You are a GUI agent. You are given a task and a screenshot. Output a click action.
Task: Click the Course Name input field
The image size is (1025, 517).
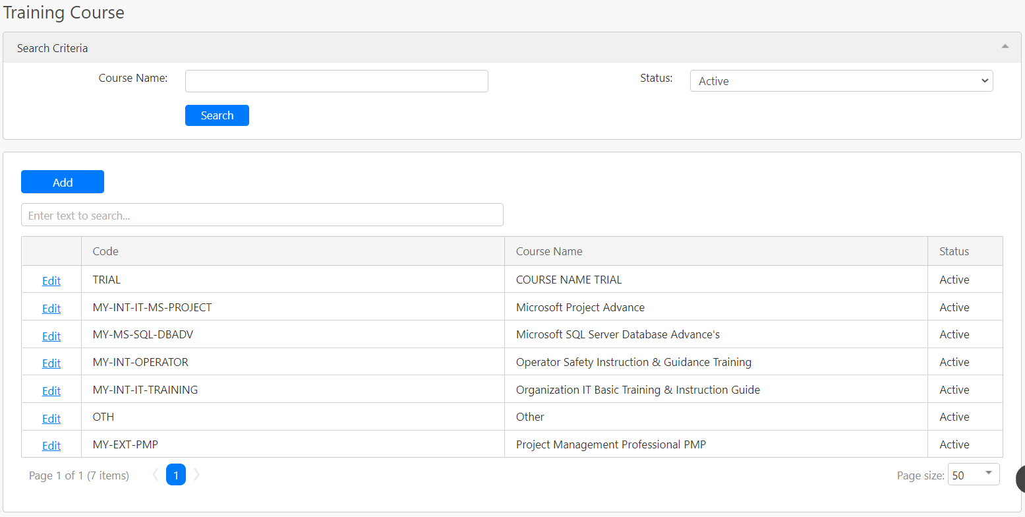tap(337, 81)
